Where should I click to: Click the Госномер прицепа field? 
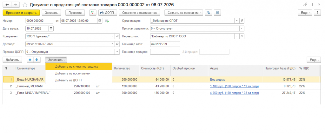(x=165, y=52)
